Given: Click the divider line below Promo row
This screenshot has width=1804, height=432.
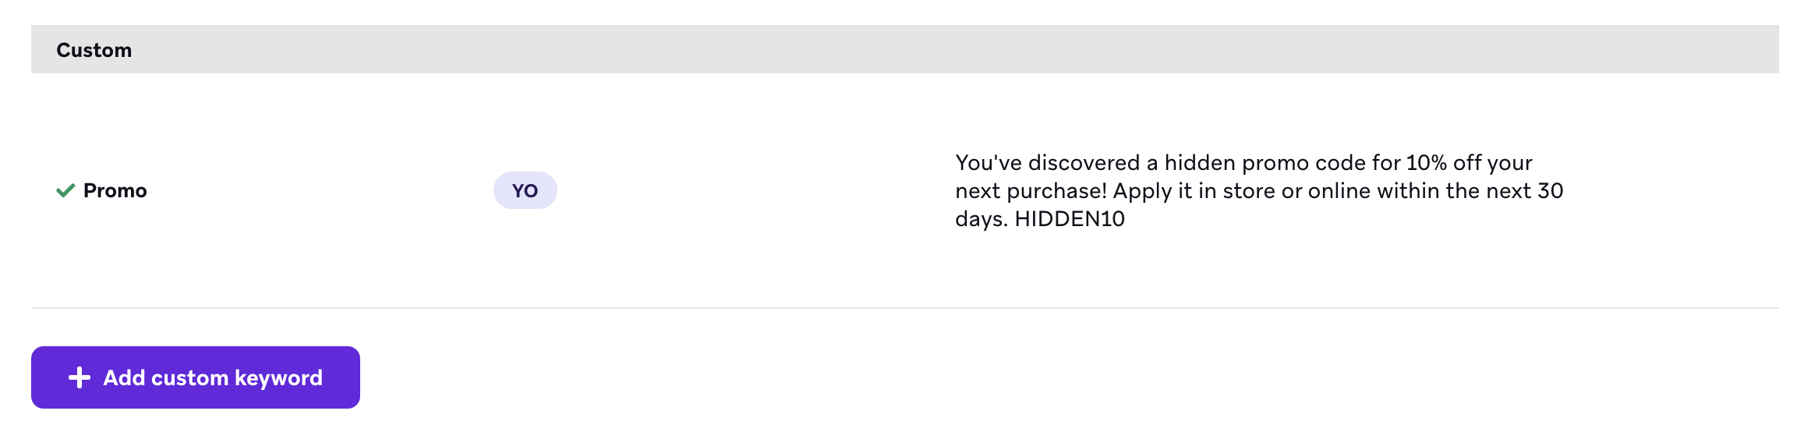Looking at the screenshot, I should [904, 308].
